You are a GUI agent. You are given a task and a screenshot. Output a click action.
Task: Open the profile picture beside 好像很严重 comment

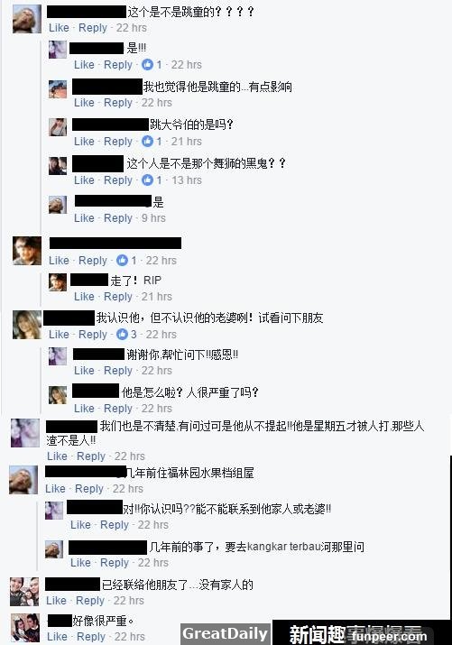click(24, 628)
